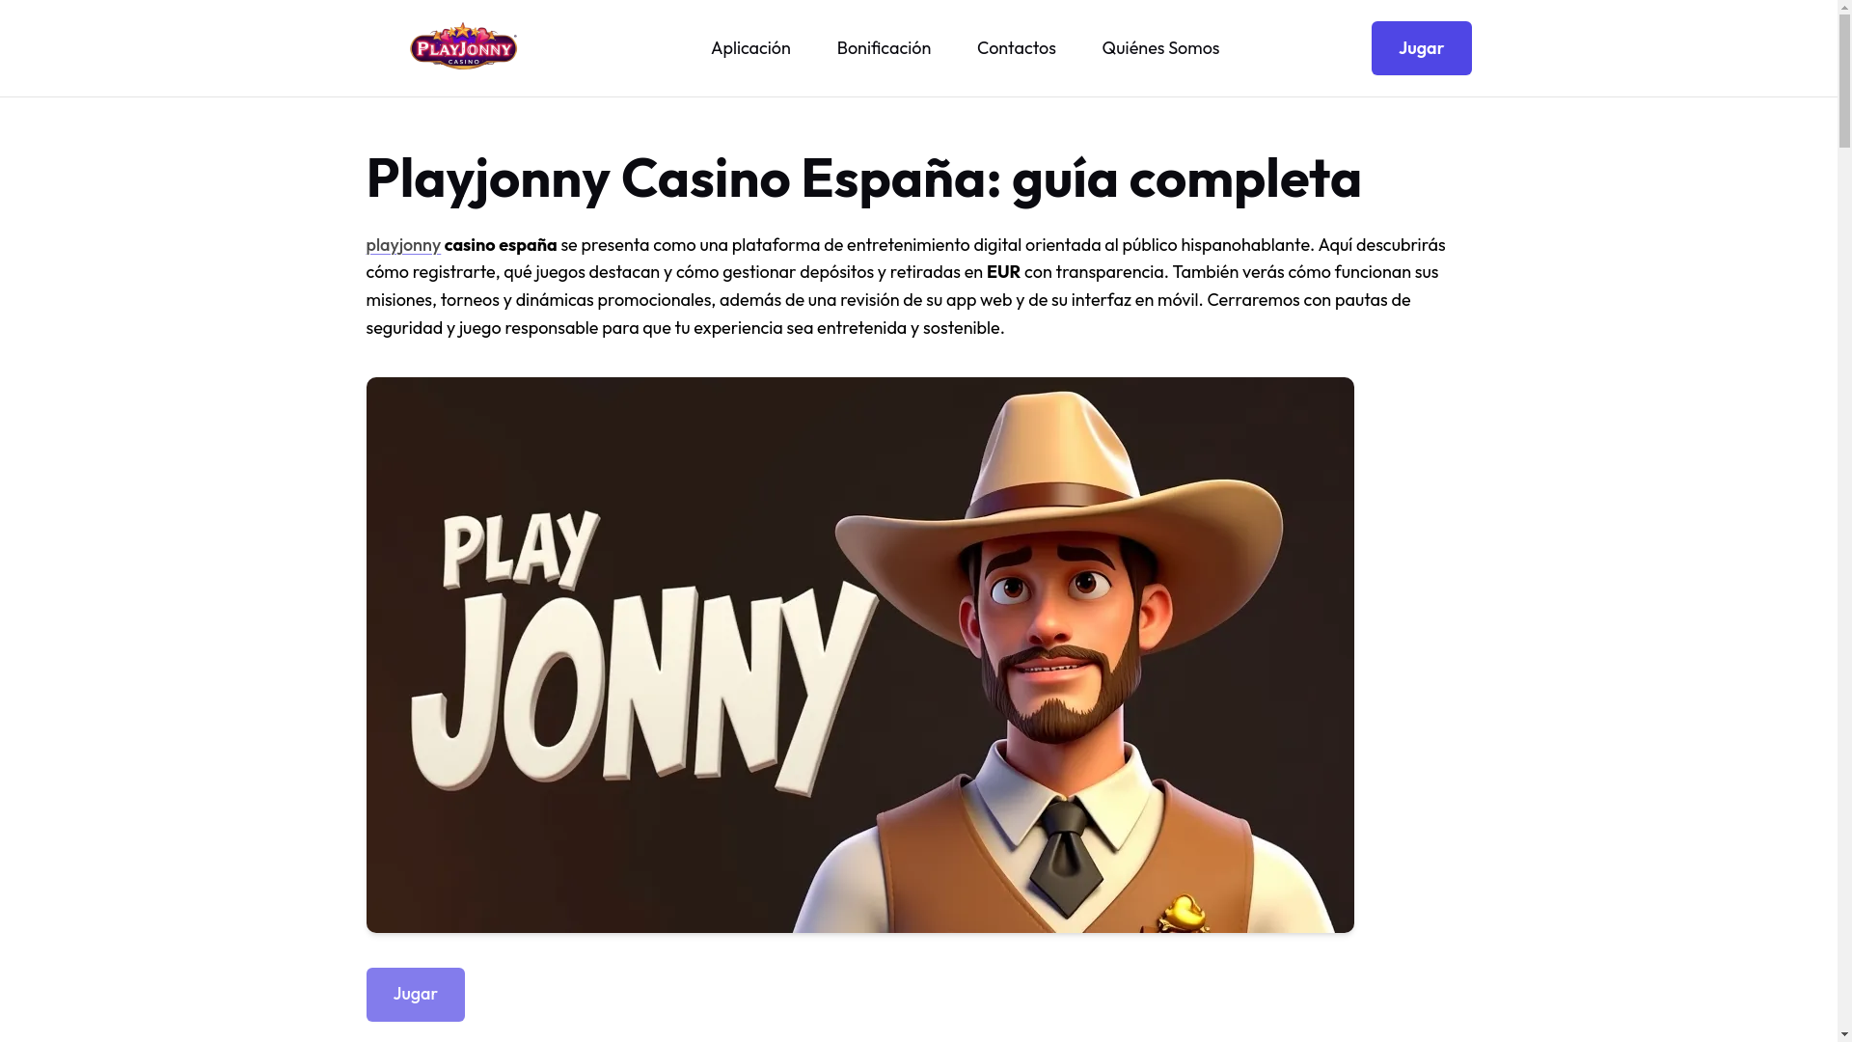Click the scrollbar down arrow
1852x1042 pixels.
point(1844,1034)
